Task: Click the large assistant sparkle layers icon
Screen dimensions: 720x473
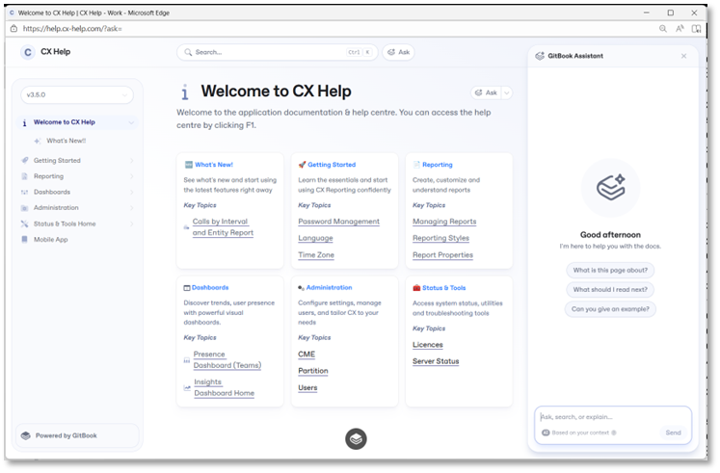Action: click(x=611, y=187)
